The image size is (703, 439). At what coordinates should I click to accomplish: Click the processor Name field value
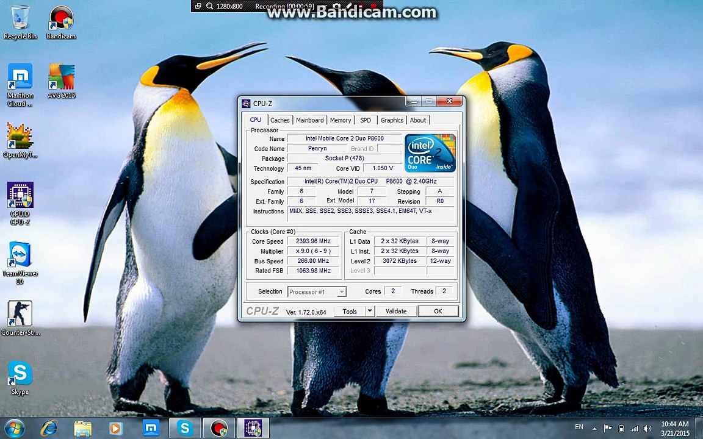pos(344,138)
